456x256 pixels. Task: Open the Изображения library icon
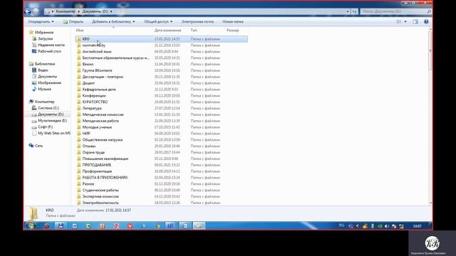34,82
